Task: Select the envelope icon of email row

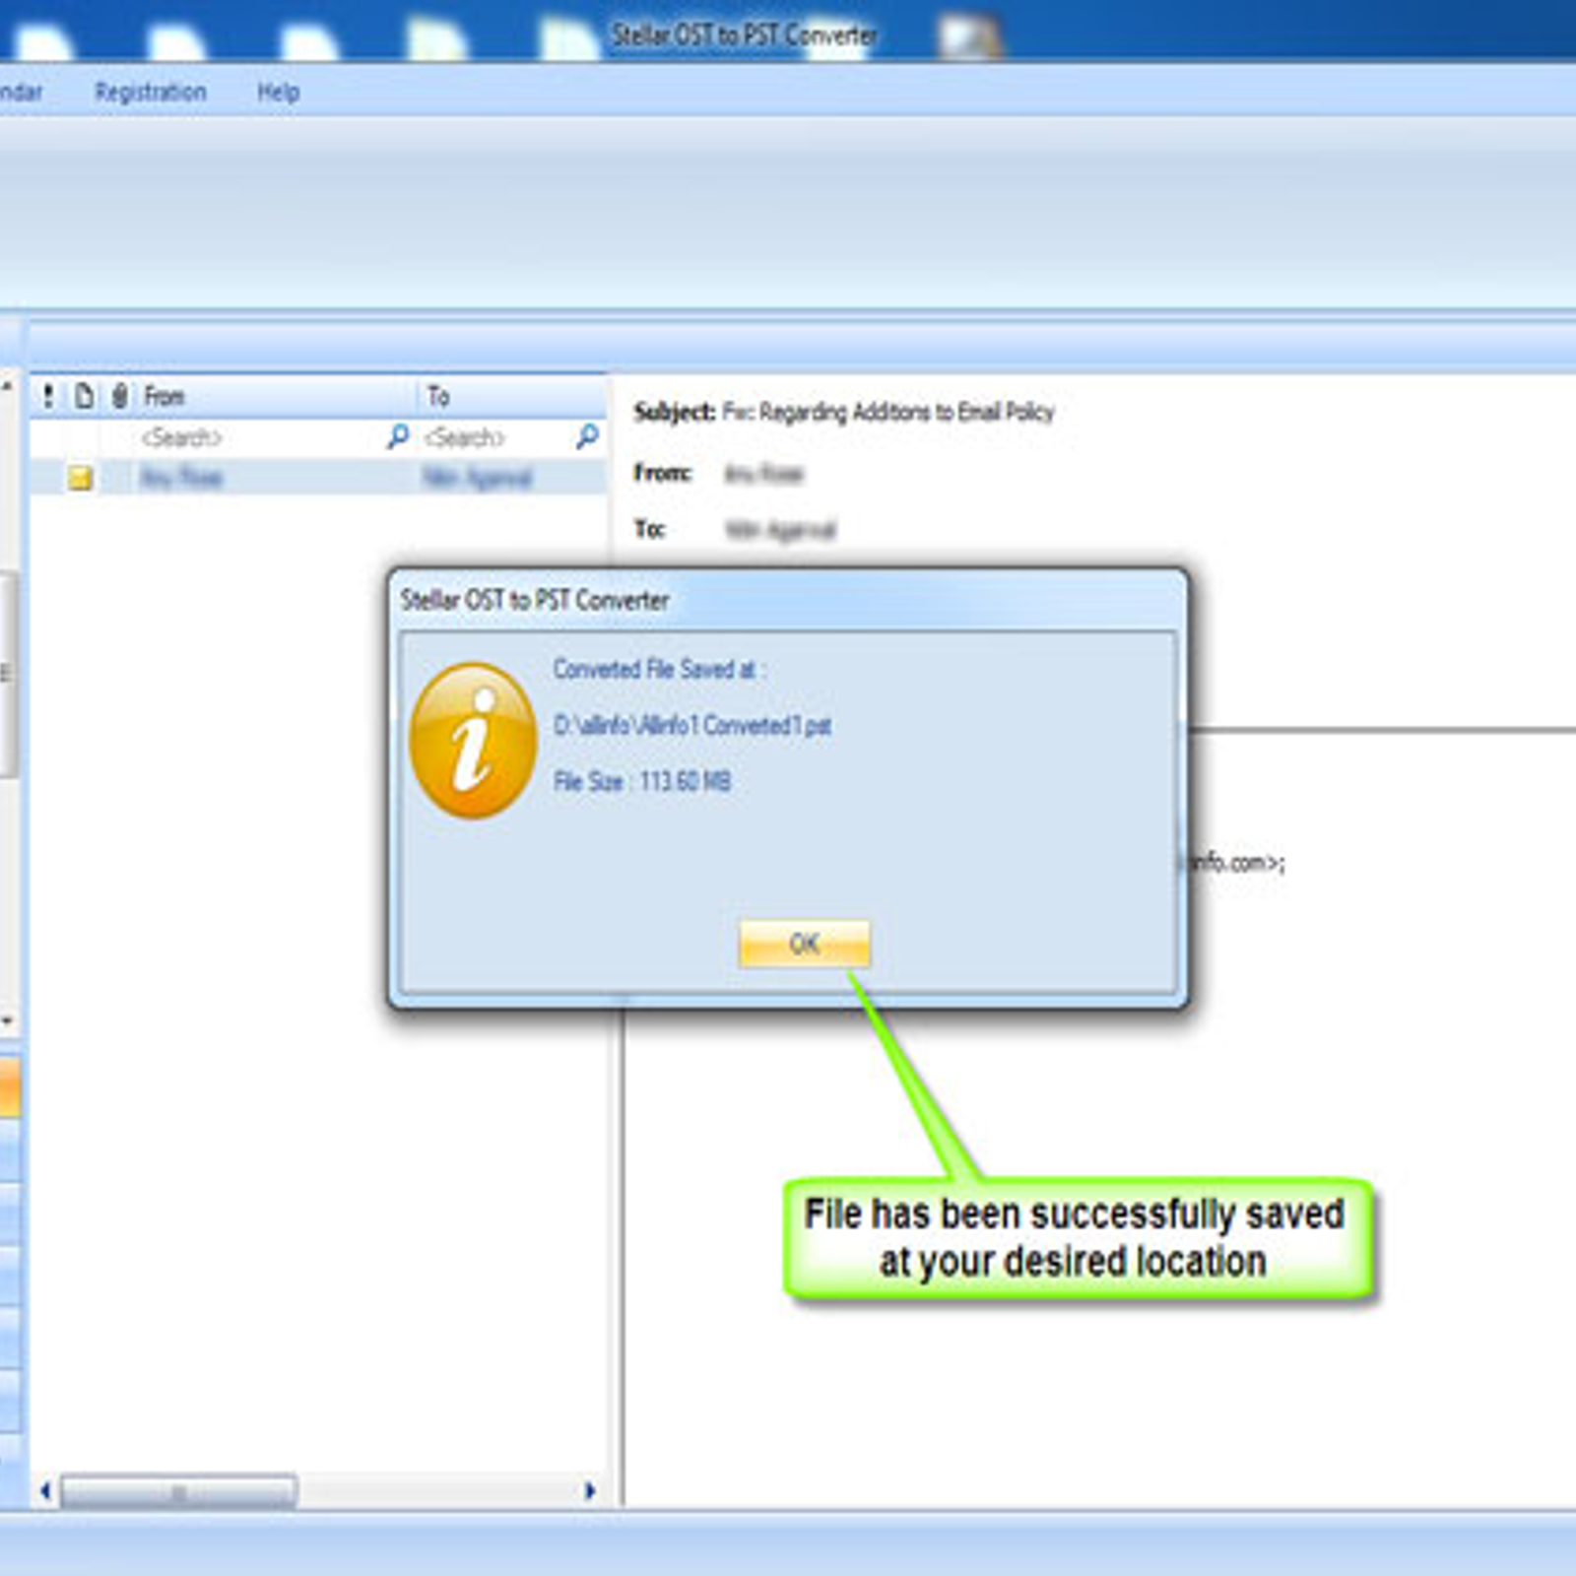Action: click(81, 479)
